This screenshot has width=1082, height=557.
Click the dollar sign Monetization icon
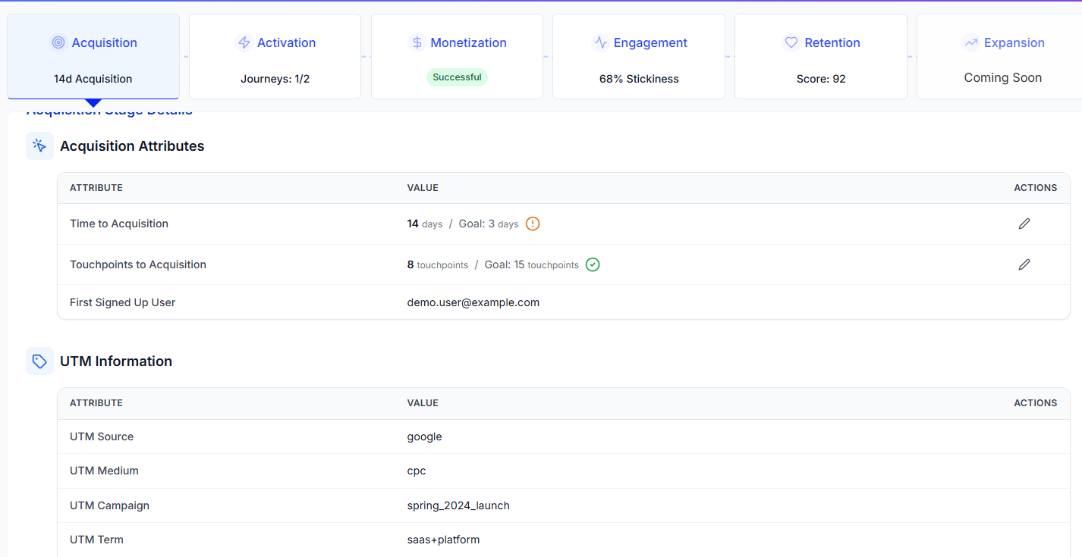[x=416, y=42]
